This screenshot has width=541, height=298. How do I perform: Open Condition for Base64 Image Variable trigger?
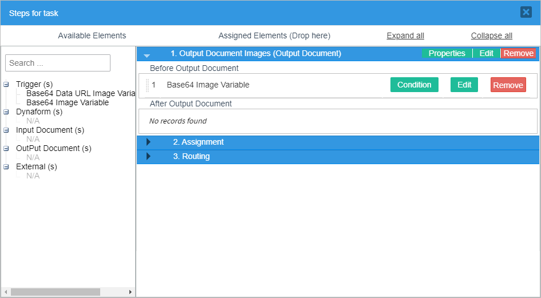click(414, 85)
